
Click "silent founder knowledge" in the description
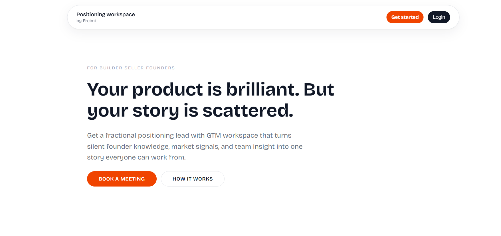[128, 146]
